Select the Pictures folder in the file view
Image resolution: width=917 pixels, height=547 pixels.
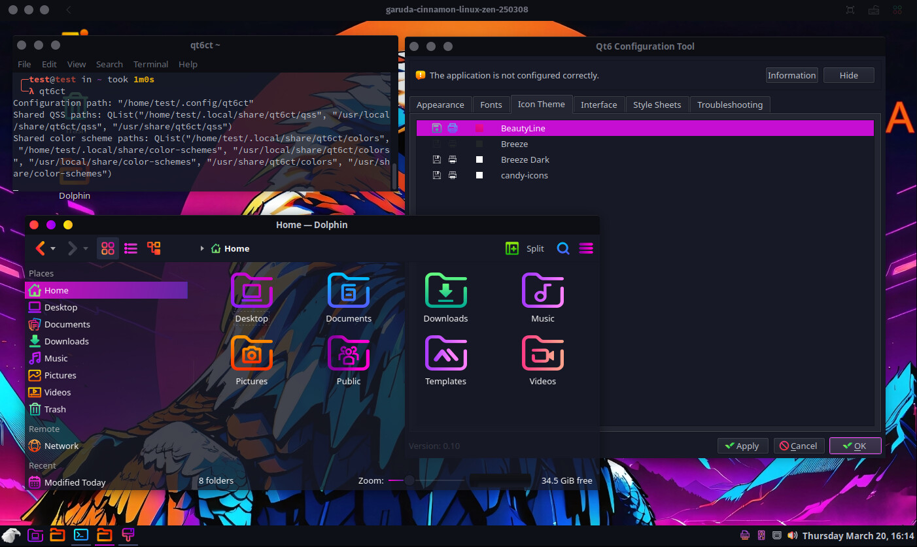[252, 360]
